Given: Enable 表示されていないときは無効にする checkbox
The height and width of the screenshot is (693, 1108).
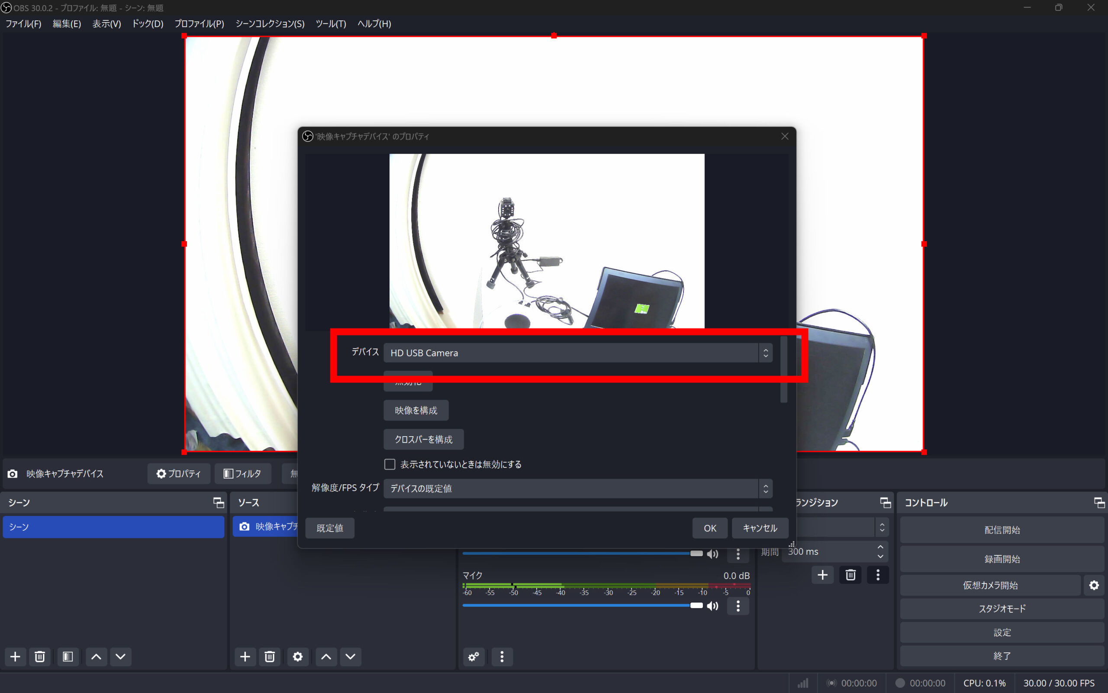Looking at the screenshot, I should tap(390, 464).
